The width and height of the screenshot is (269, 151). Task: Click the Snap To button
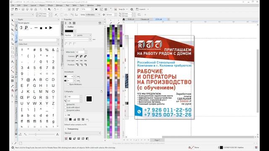click(121, 9)
